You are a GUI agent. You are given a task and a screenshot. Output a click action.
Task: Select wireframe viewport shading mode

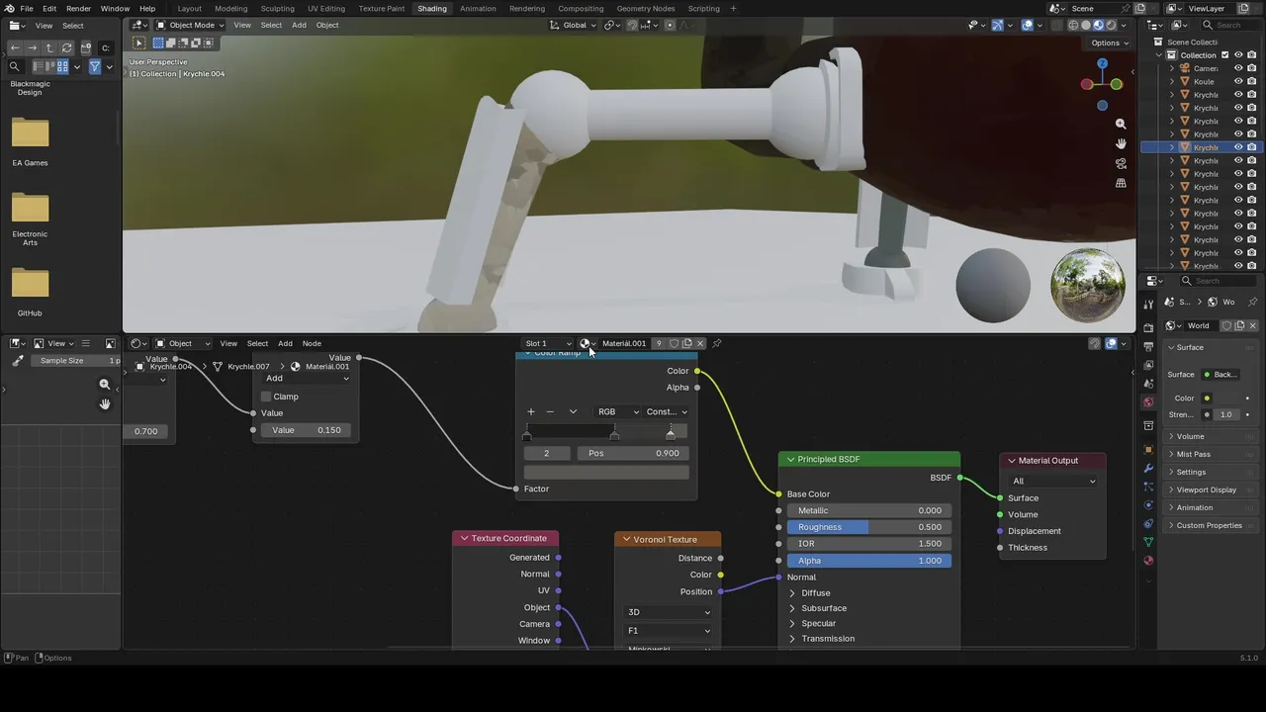coord(1073,25)
